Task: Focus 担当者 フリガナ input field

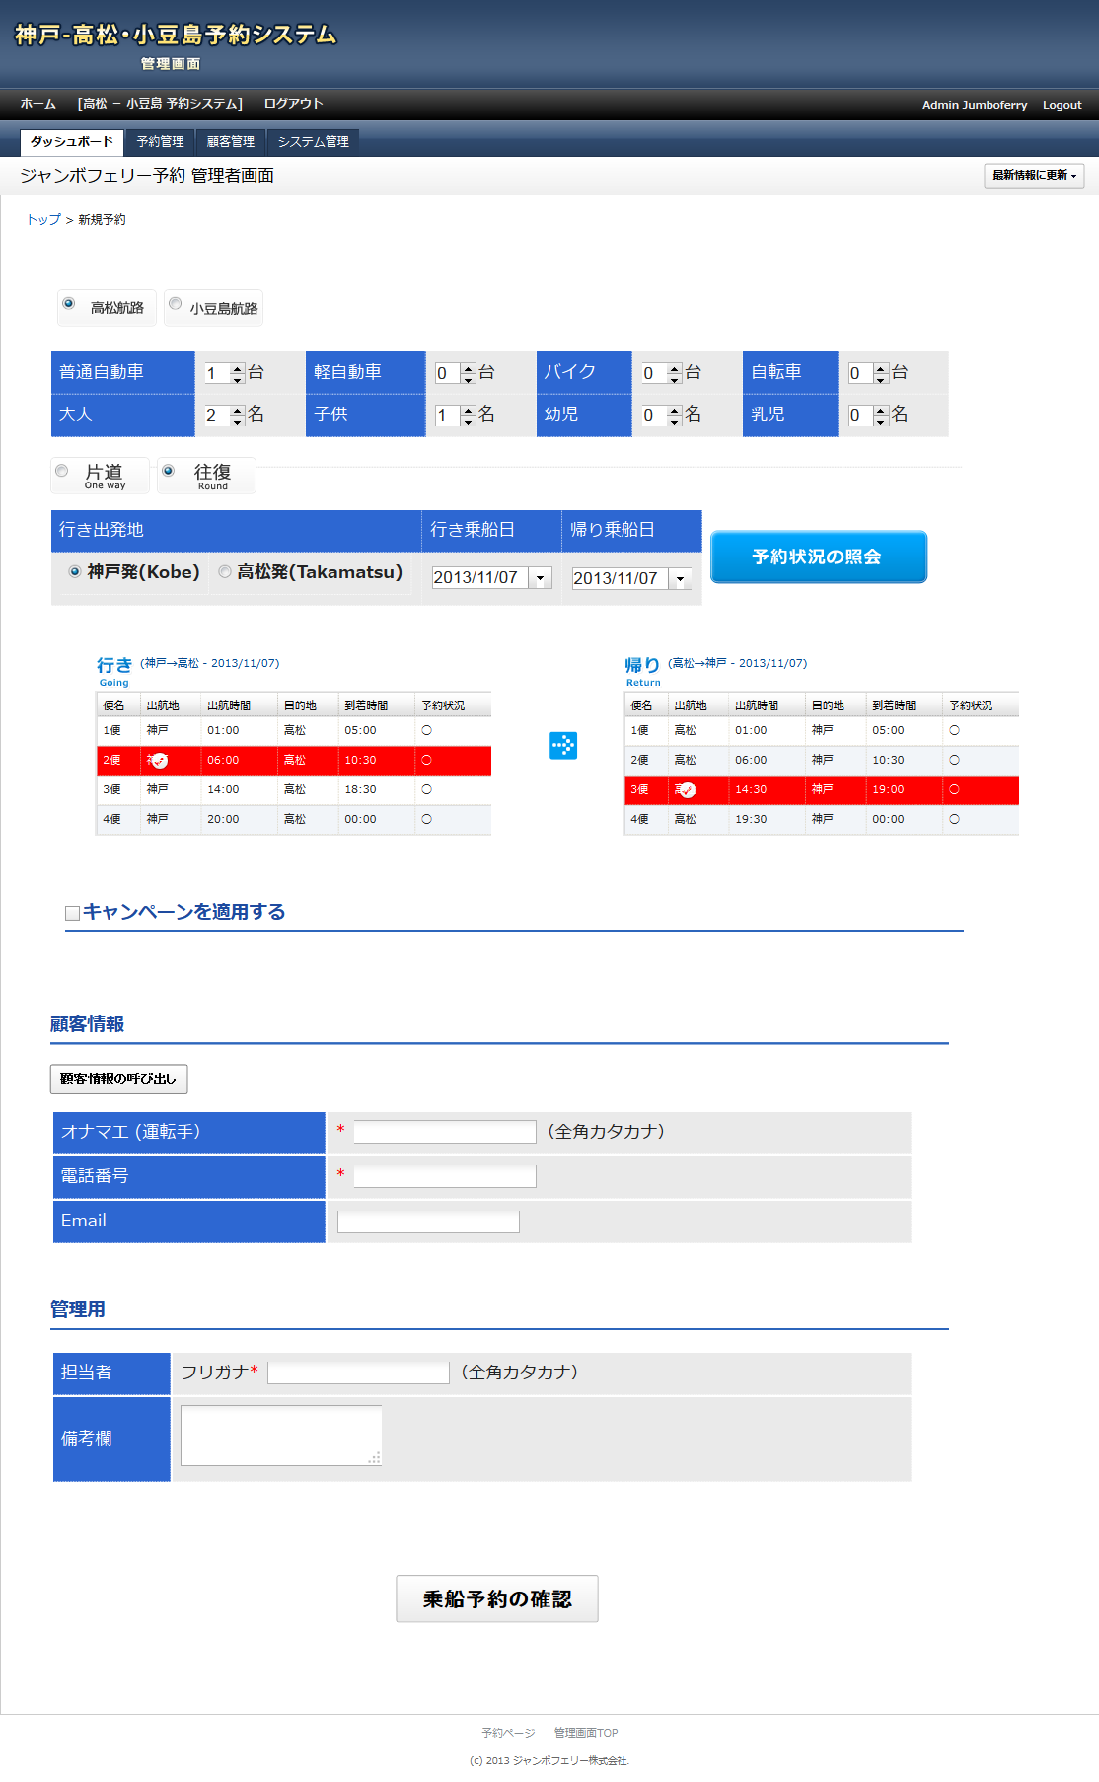Action: pos(358,1373)
